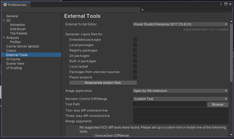Enable Embedded packages checkbox

click(x=135, y=40)
